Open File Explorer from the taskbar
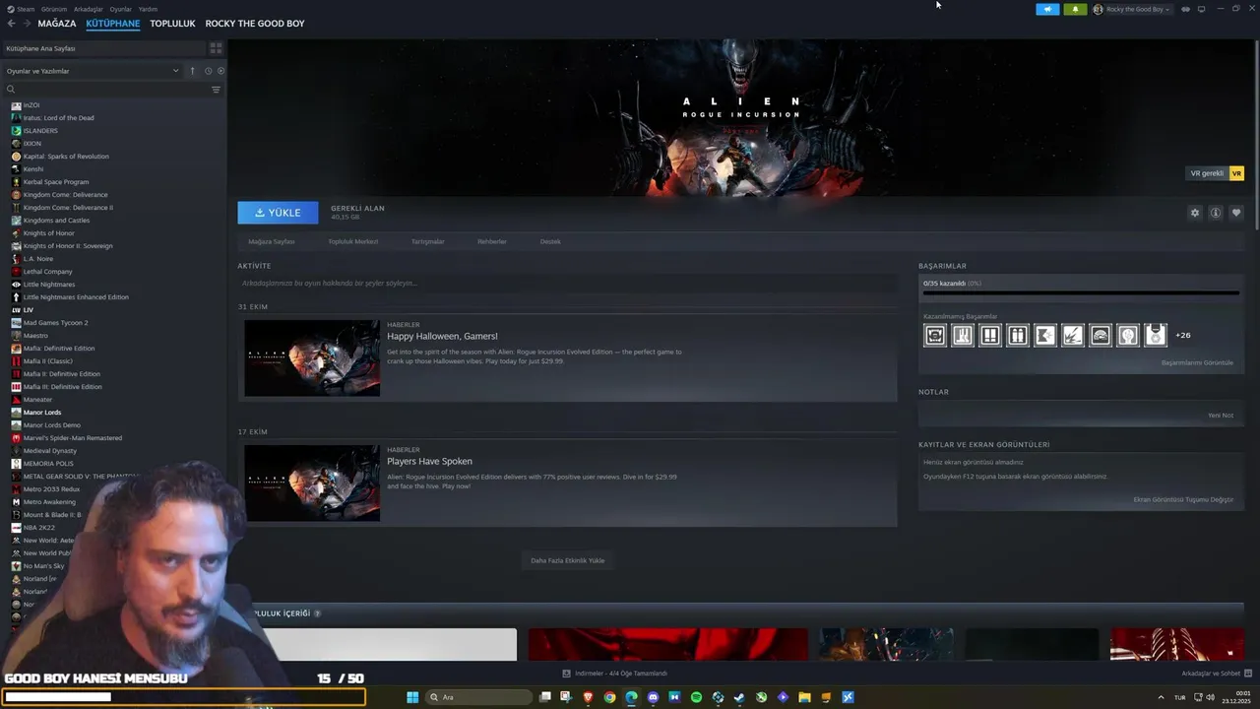 [x=804, y=697]
